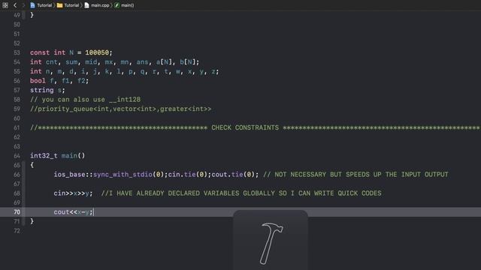Click 'int32_t' on line 64
Viewport: 481px width, 270px height.
(44, 156)
